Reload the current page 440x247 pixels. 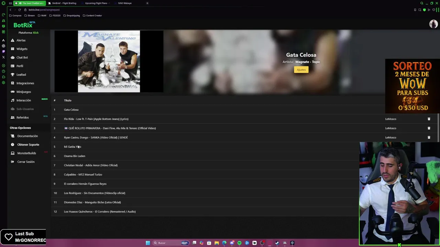[x=20, y=10]
